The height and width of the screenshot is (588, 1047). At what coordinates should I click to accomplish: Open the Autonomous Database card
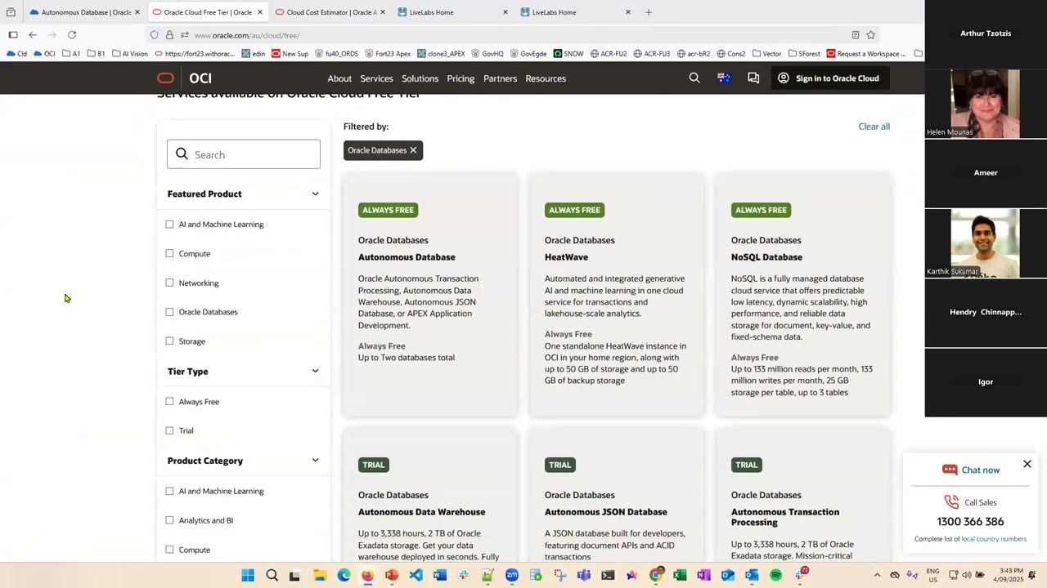430,295
